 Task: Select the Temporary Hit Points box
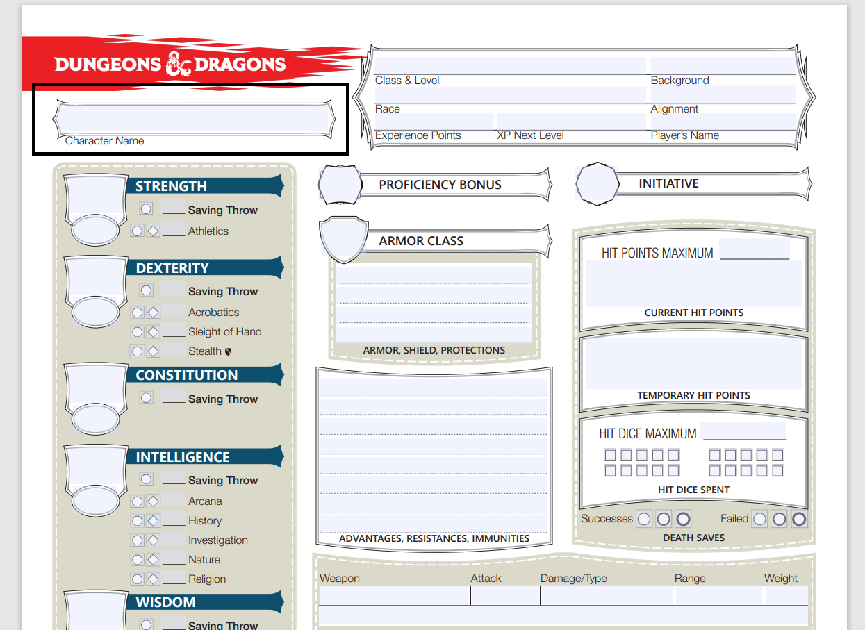pyautogui.click(x=694, y=364)
